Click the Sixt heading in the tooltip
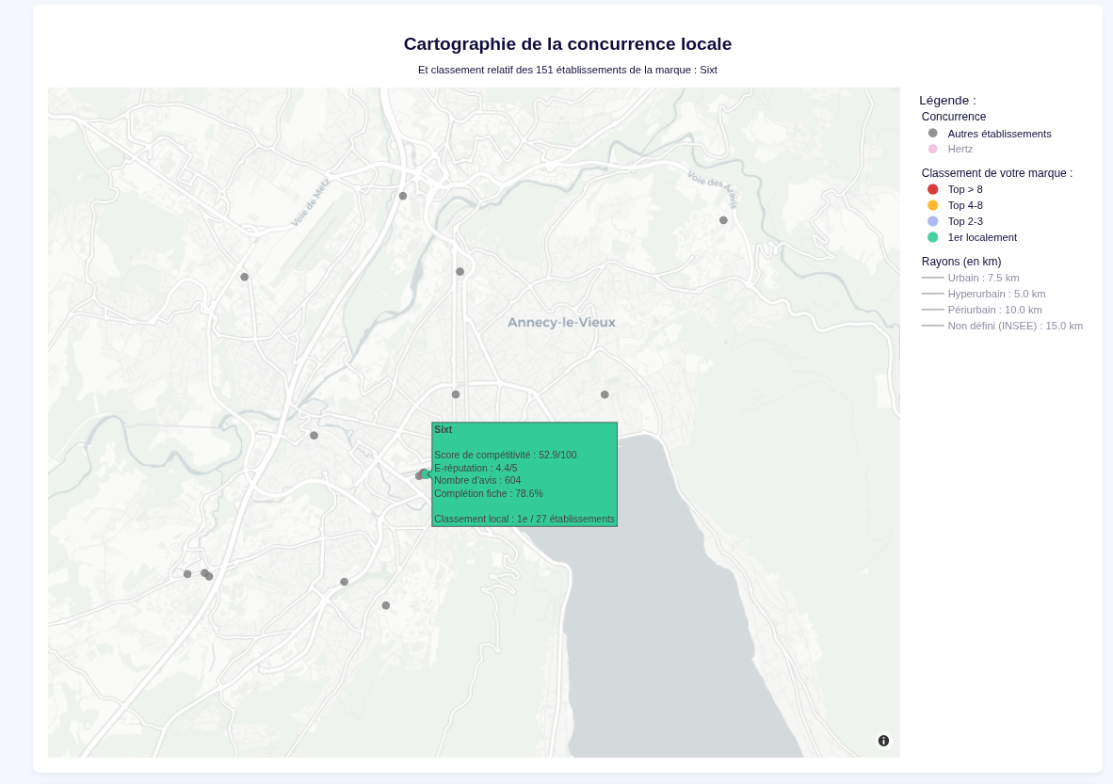 443,430
